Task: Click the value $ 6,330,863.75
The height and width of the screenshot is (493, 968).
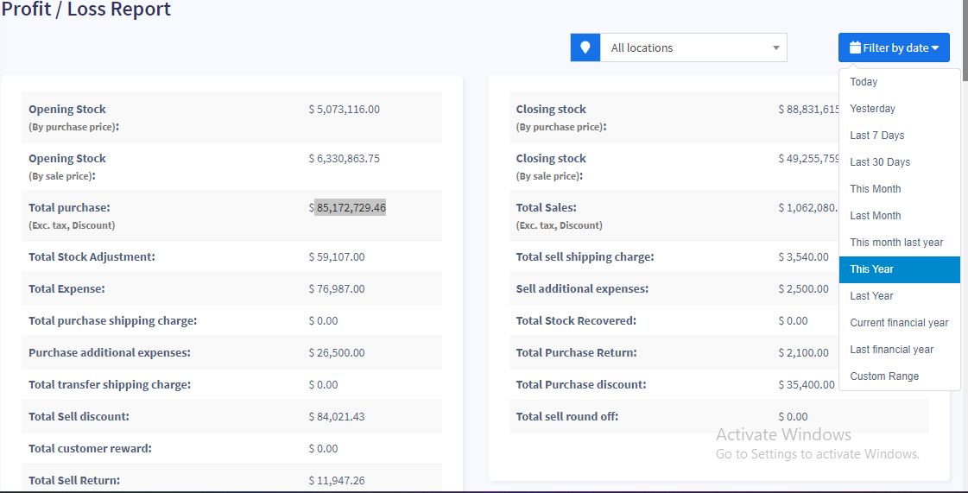Action: [345, 159]
